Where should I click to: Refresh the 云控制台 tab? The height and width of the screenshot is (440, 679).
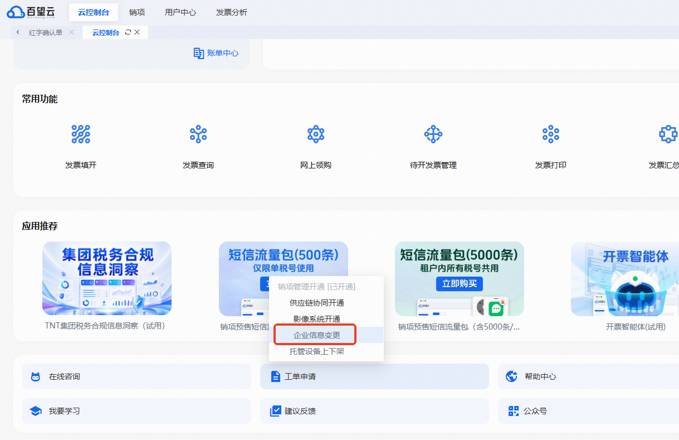(128, 32)
